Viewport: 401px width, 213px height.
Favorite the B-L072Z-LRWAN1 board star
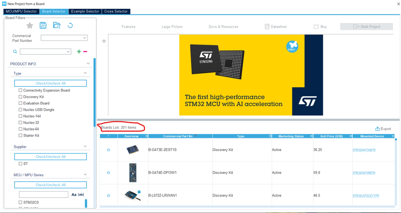pos(108,195)
